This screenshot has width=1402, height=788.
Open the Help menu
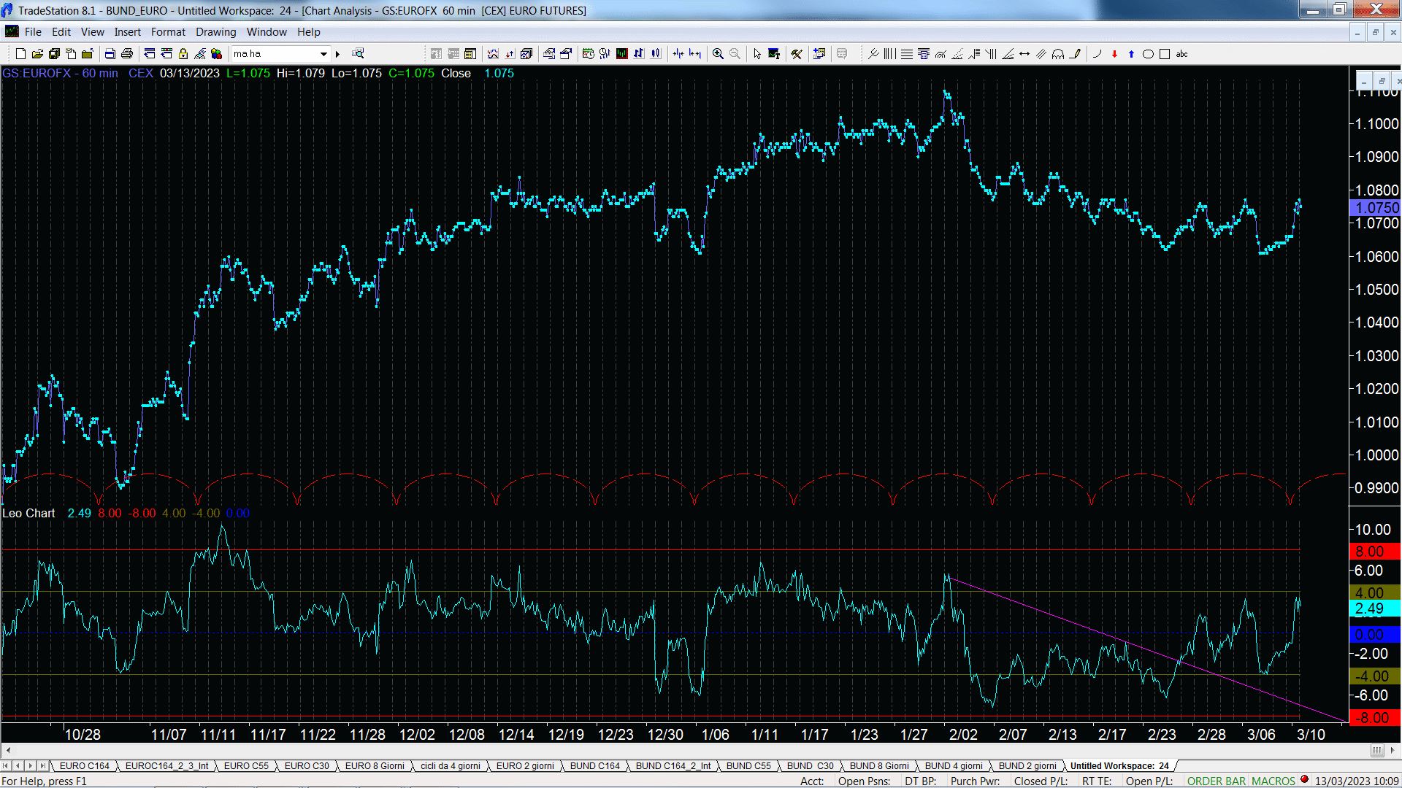pyautogui.click(x=309, y=32)
